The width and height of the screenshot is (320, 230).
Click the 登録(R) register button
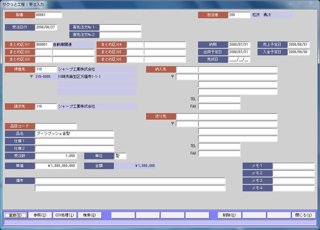pos(15,215)
